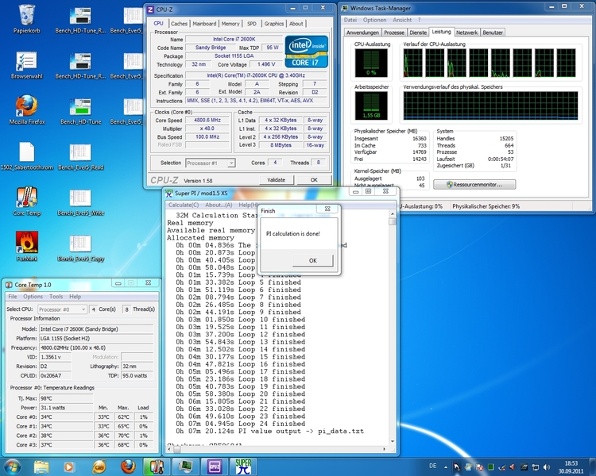
Task: Click OK in the Finish dialog
Action: click(313, 260)
